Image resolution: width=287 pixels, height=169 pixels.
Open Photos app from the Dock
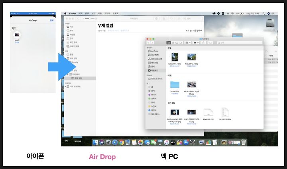point(141,142)
